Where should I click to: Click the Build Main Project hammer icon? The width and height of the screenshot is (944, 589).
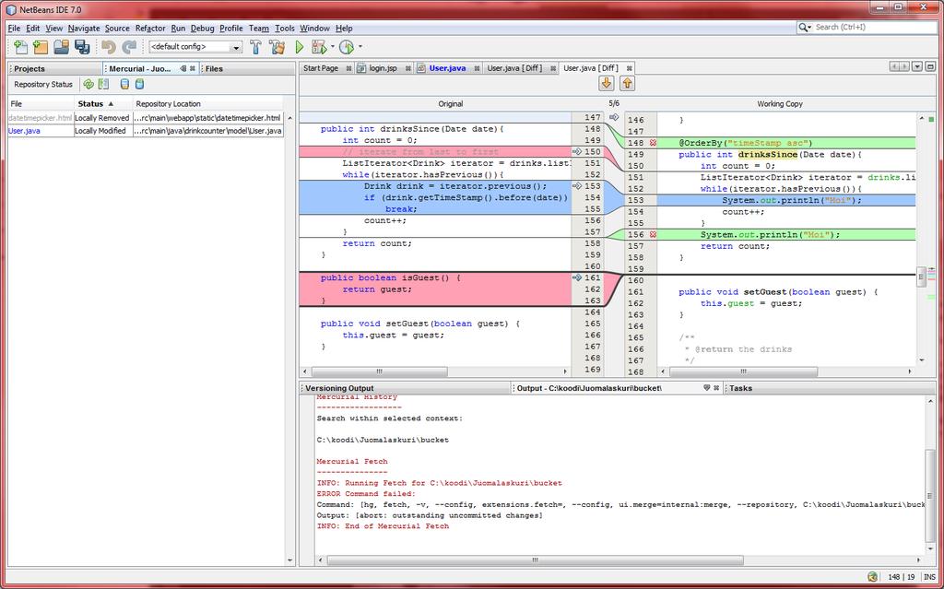pos(256,47)
